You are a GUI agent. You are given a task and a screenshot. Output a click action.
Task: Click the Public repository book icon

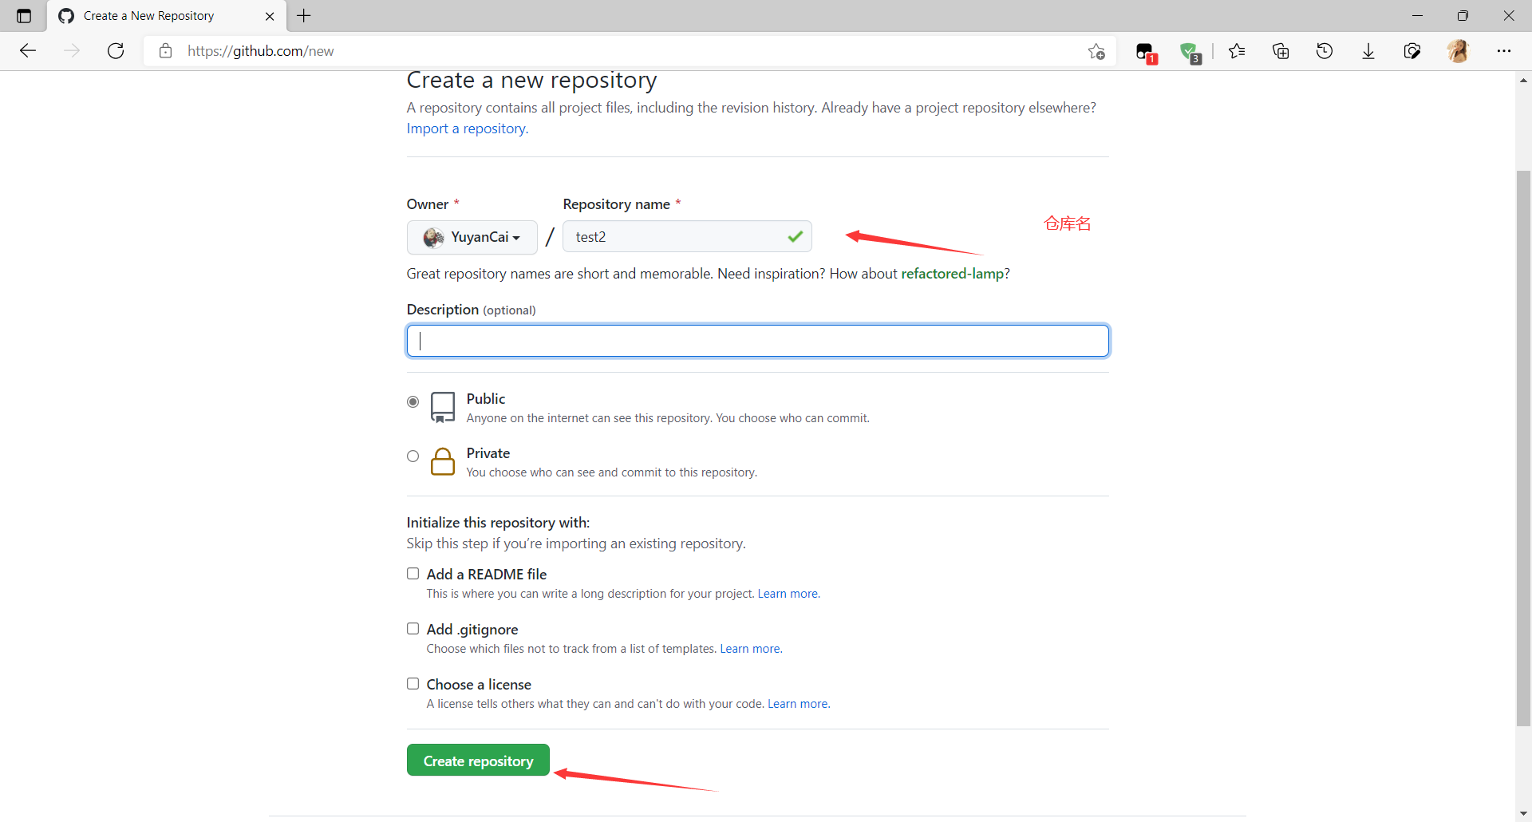pos(443,407)
